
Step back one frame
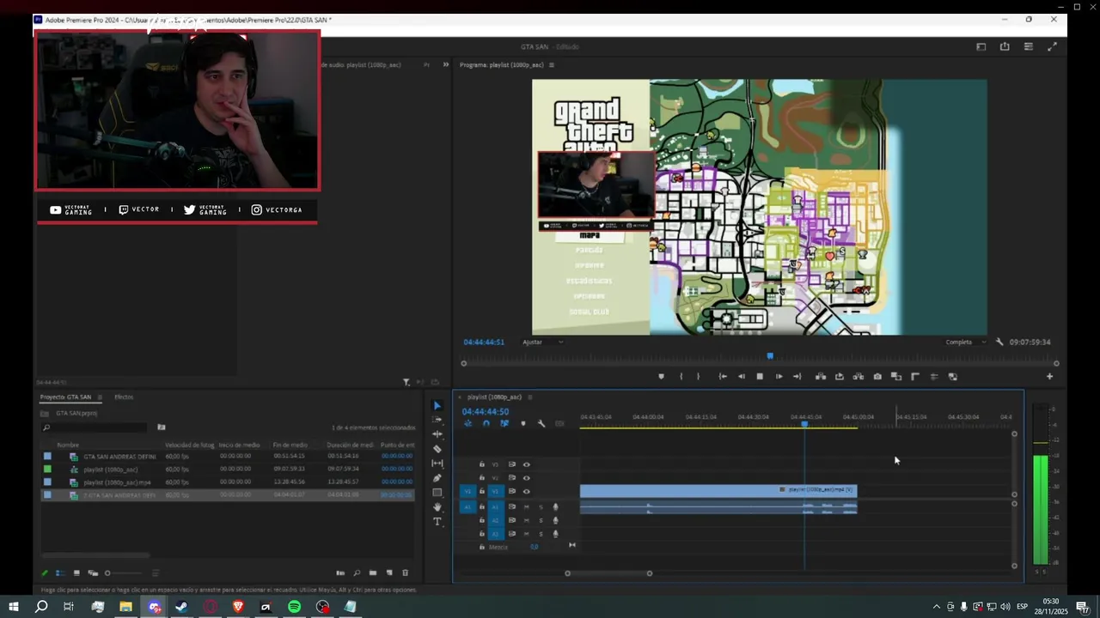coord(742,376)
